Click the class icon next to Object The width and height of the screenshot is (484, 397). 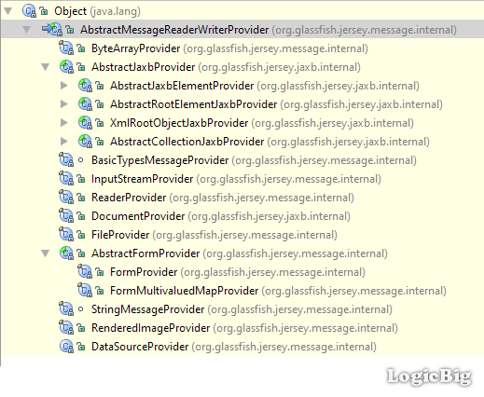point(29,11)
